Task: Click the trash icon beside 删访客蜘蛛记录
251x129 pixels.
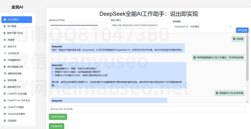Action: coord(5,67)
